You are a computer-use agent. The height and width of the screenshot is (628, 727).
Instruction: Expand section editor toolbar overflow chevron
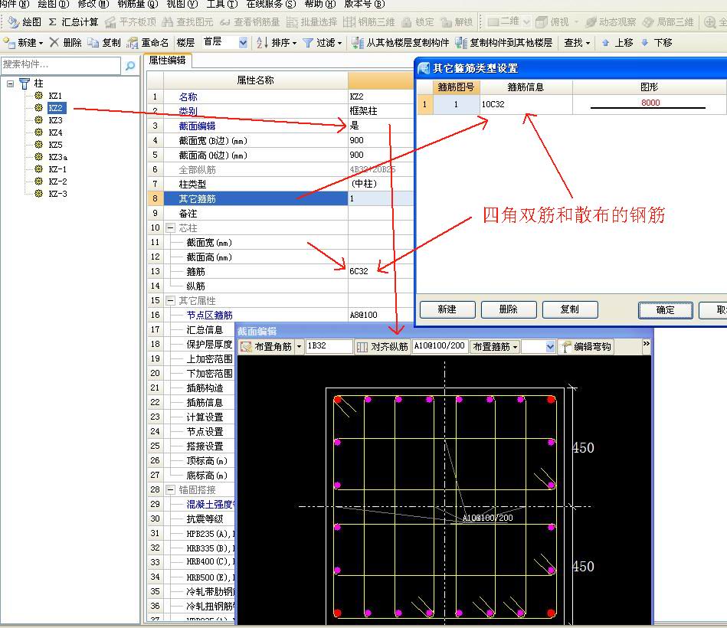click(646, 344)
